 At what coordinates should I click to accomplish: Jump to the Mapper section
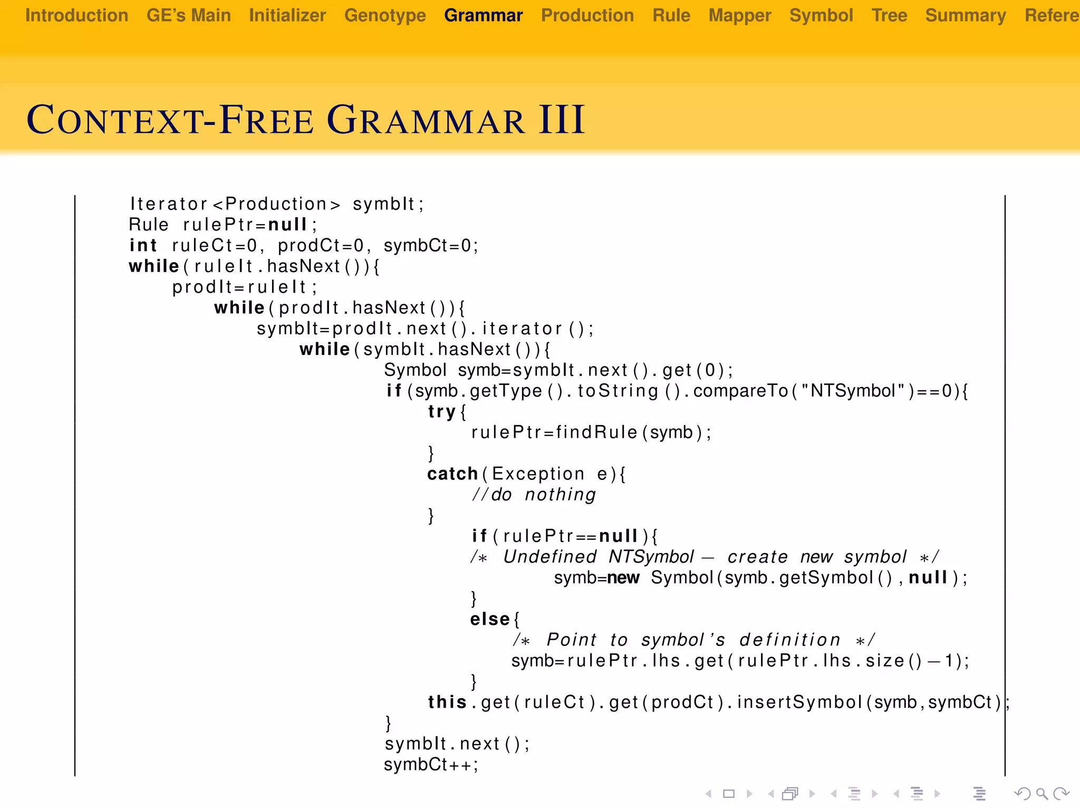(740, 15)
